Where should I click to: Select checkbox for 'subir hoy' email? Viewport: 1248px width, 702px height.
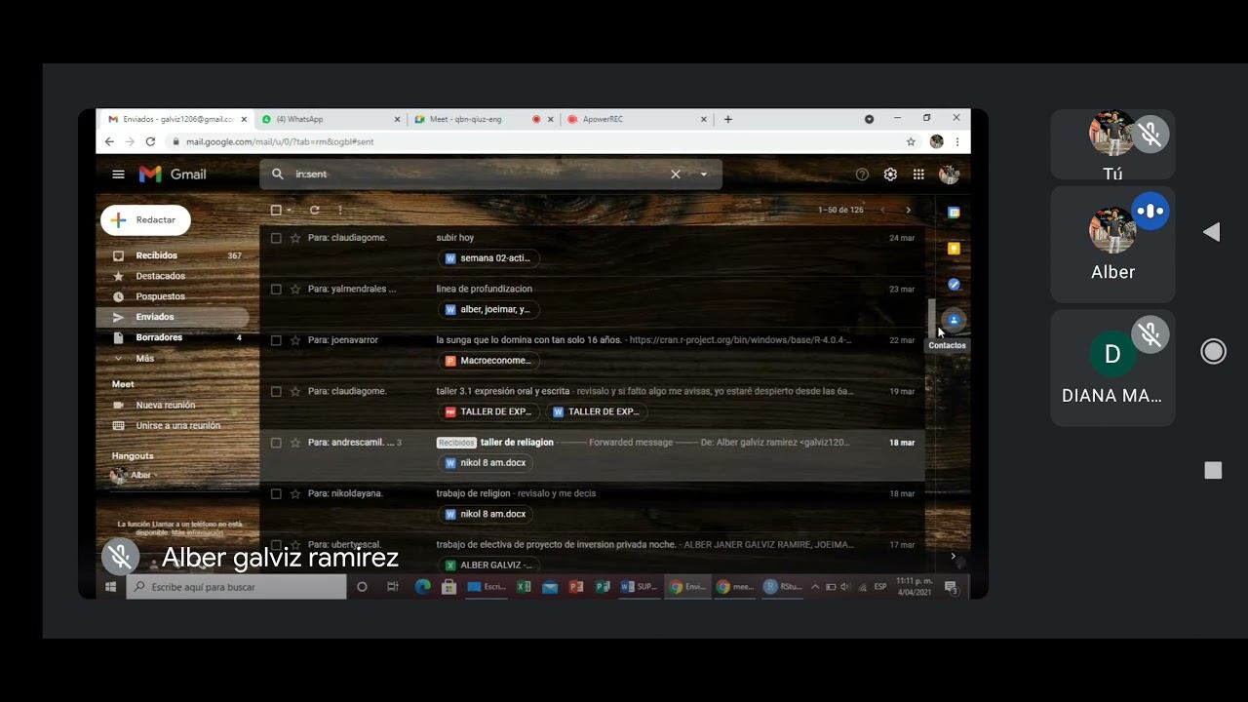coord(276,238)
